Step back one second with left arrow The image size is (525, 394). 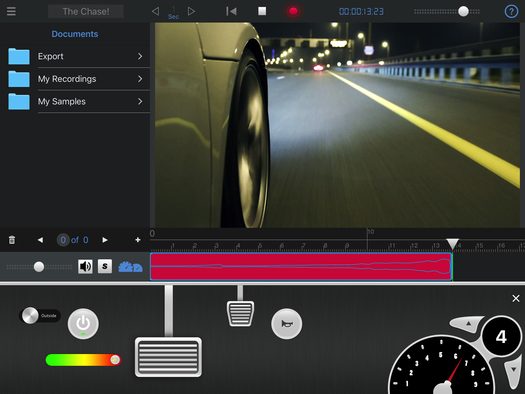(155, 11)
